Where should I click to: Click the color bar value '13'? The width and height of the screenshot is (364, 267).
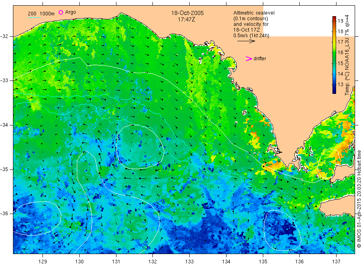tap(340, 84)
